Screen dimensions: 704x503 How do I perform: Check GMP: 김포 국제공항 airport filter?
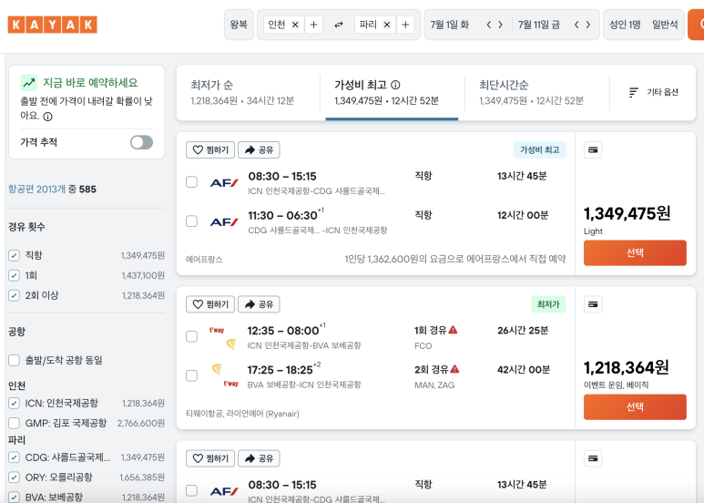pyautogui.click(x=14, y=423)
